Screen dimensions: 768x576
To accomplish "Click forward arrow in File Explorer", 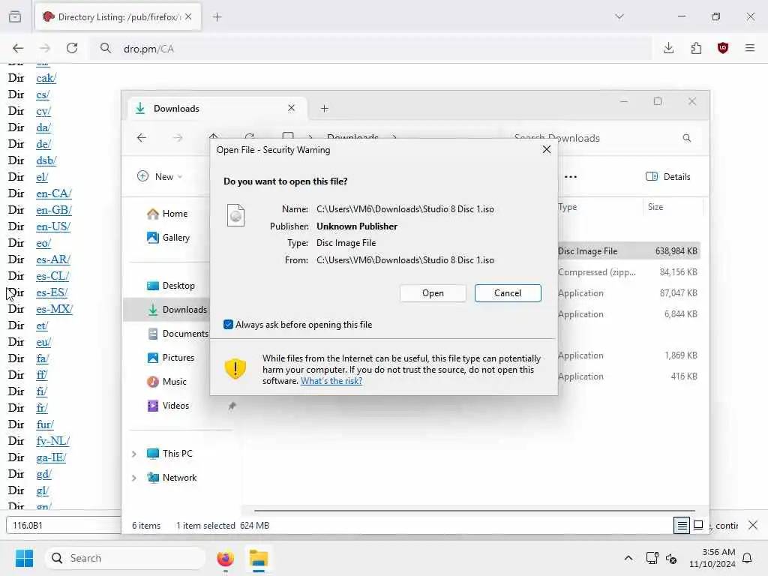I will (178, 138).
